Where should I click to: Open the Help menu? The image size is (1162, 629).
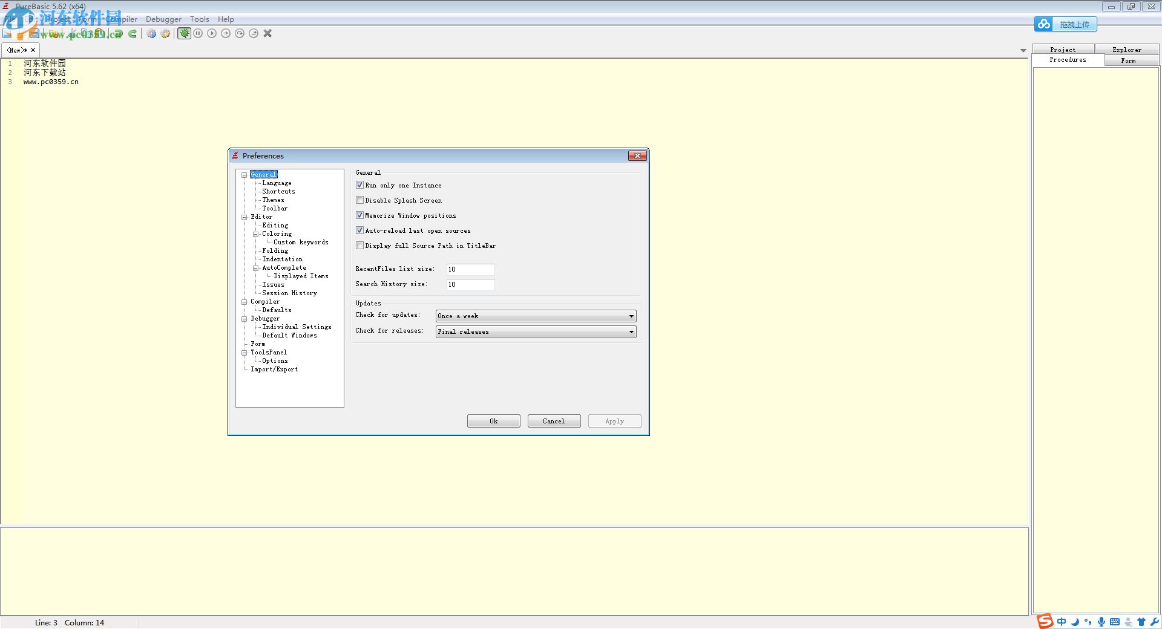point(226,19)
